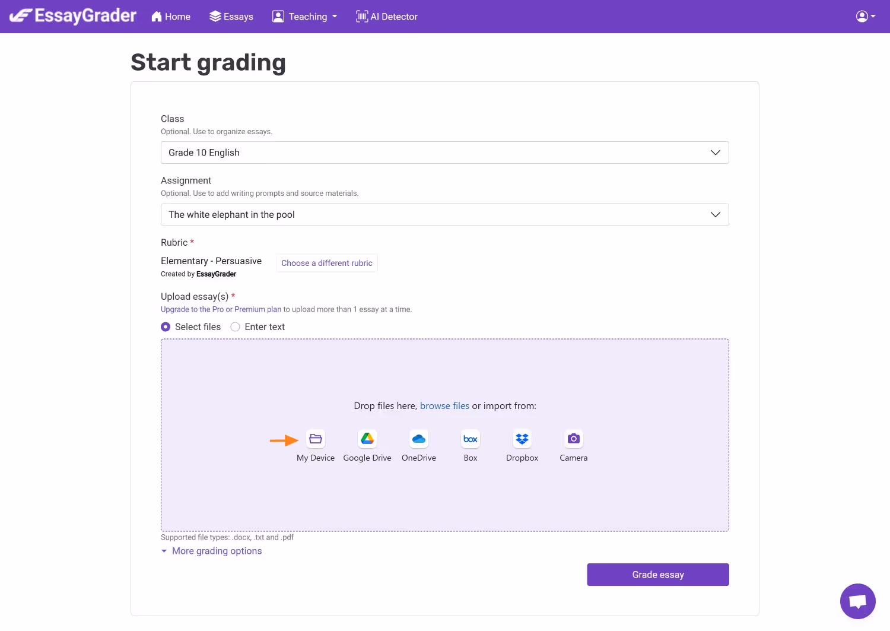This screenshot has width=890, height=631.
Task: Open the user account menu icon
Action: coord(866,17)
